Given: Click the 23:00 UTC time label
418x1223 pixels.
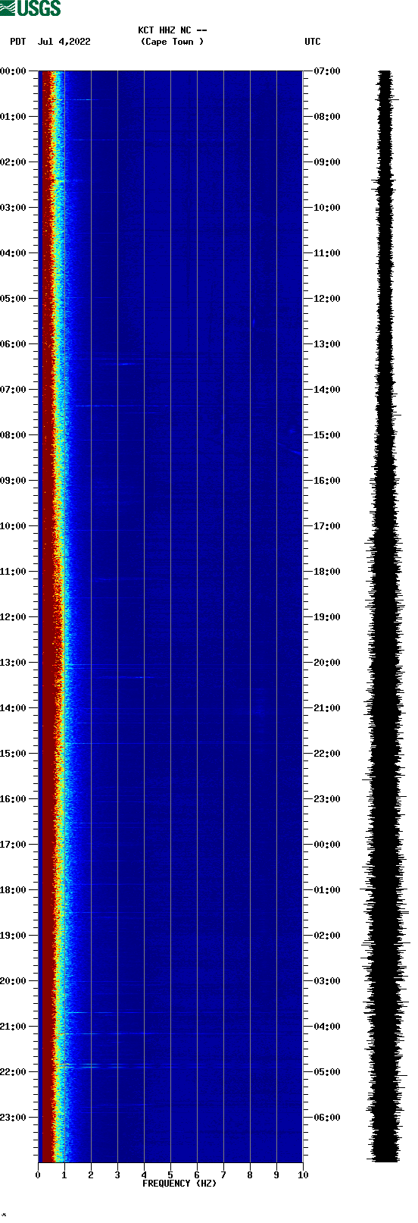Looking at the screenshot, I should coord(327,799).
